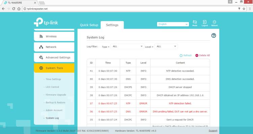Click the Refresh link text
This screenshot has height=134, width=253.
pos(188,56)
